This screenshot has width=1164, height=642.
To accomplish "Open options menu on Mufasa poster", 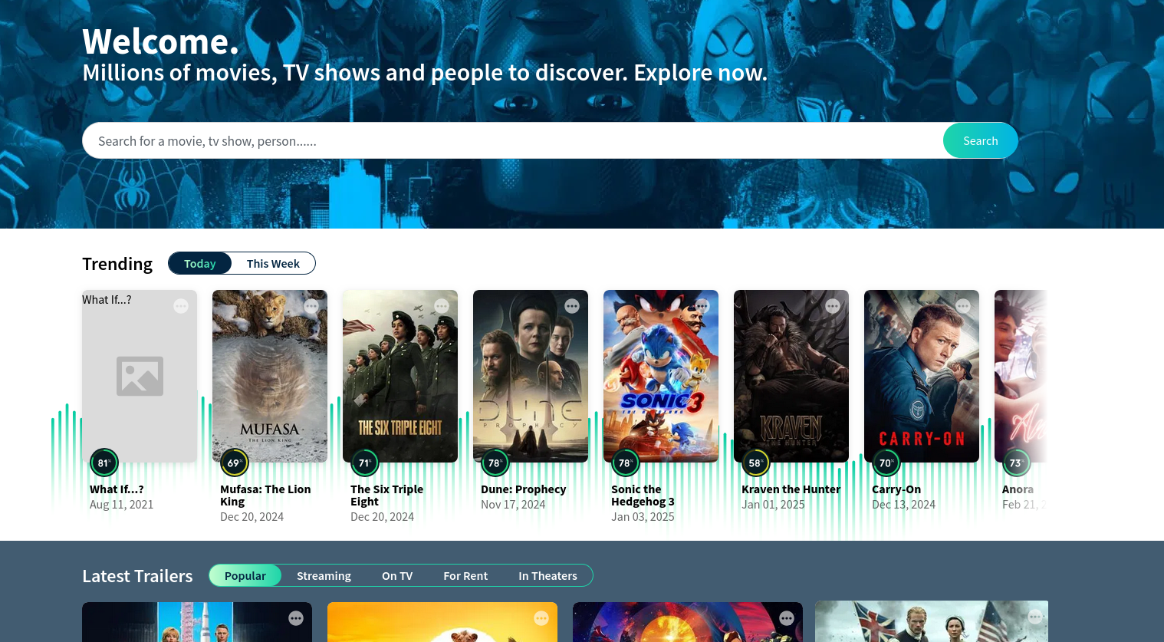I will click(x=311, y=306).
